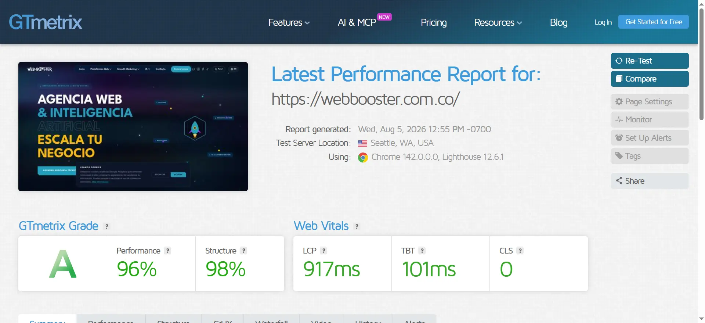
Task: Click the A grade letter
Action: (x=63, y=264)
